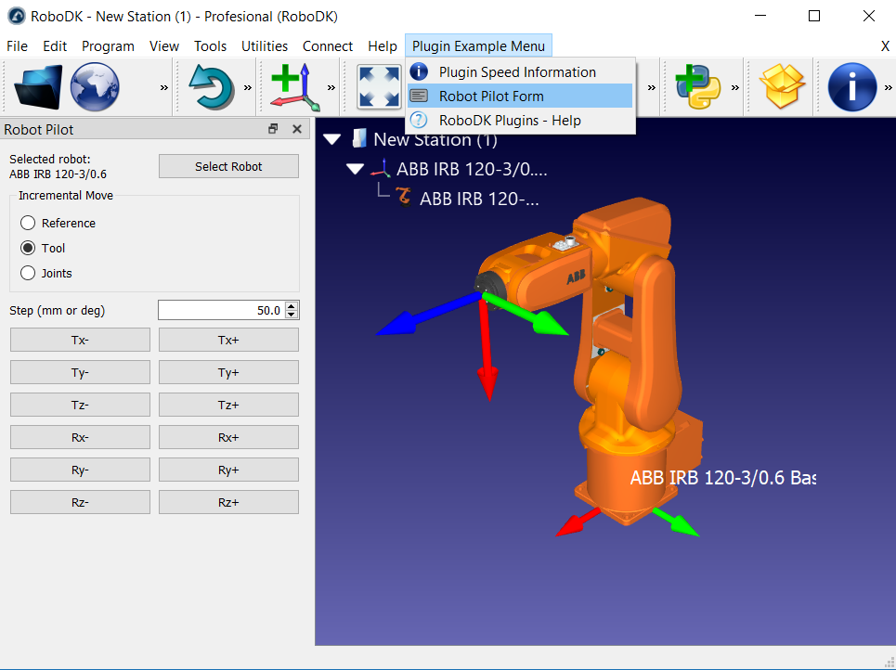Open the Help menu

tap(383, 46)
